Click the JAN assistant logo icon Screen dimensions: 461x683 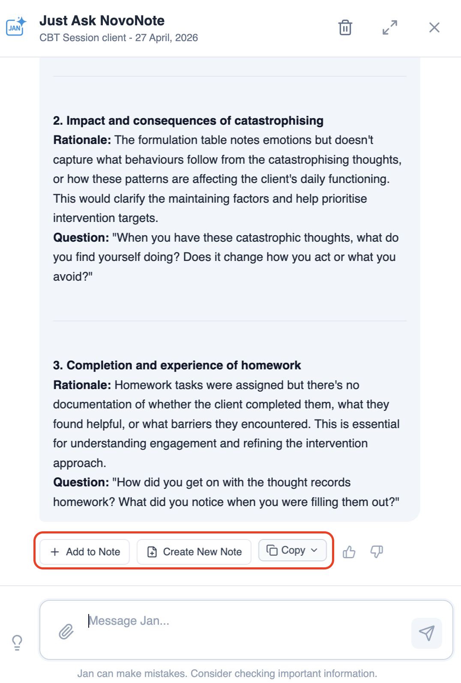(x=16, y=27)
